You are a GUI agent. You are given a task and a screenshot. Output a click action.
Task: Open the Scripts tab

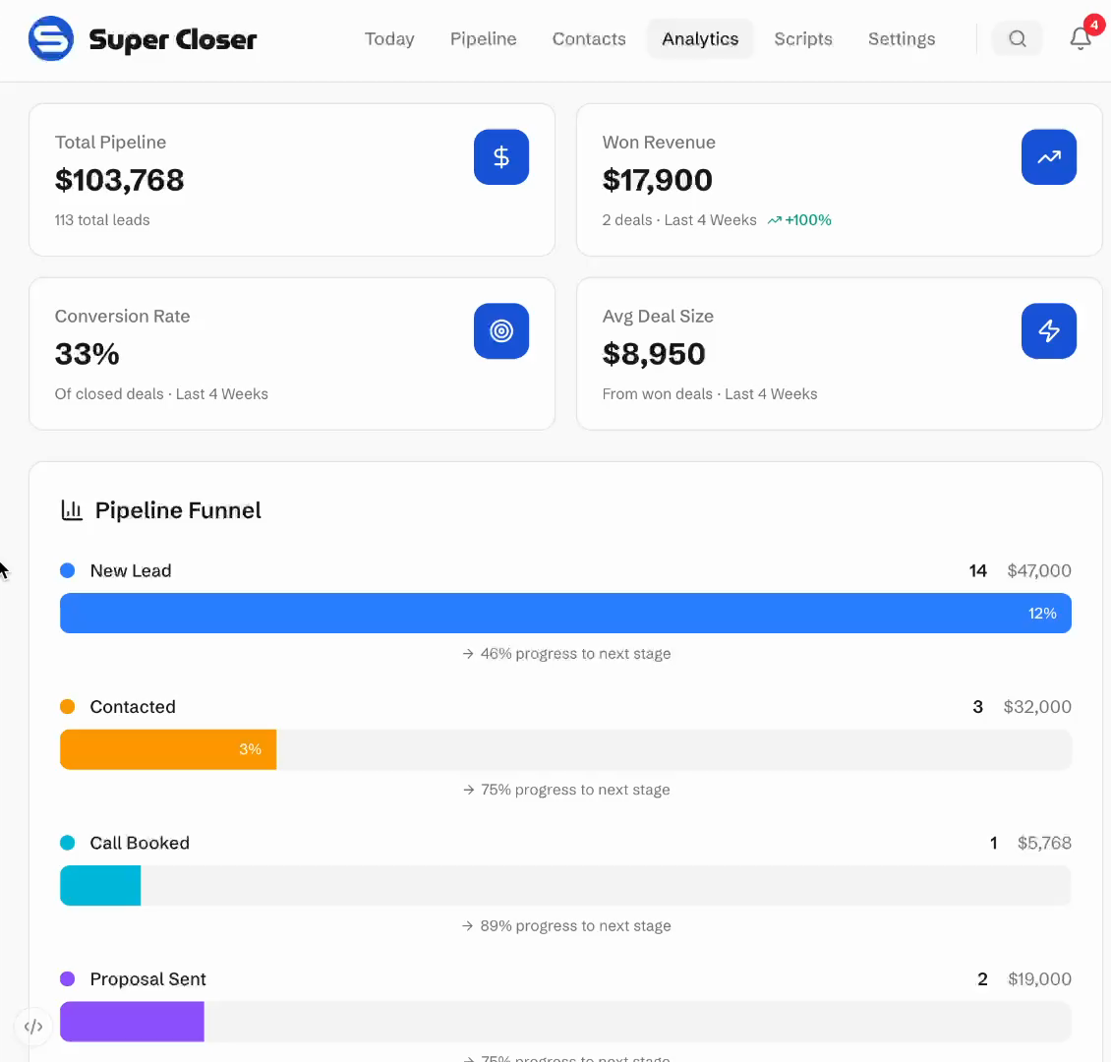click(803, 39)
